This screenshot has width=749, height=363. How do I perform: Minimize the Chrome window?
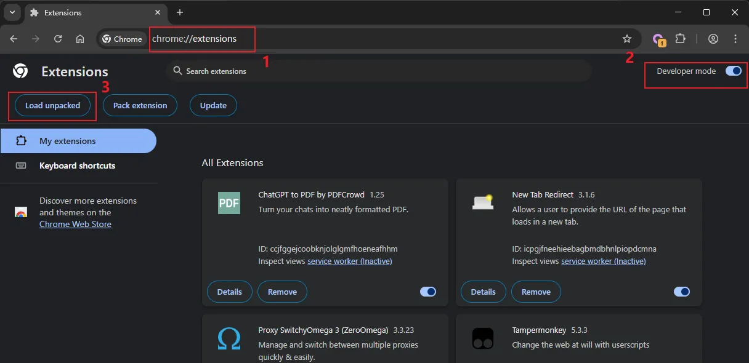(x=678, y=12)
